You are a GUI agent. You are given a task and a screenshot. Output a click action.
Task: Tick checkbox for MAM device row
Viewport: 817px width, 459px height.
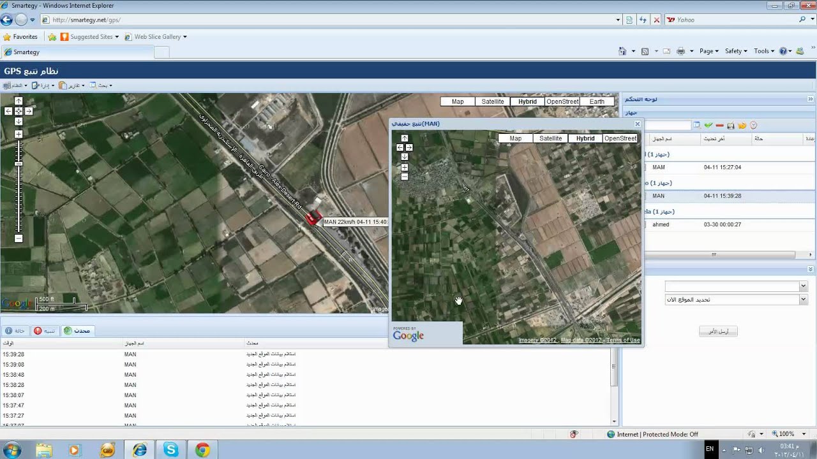pos(644,167)
